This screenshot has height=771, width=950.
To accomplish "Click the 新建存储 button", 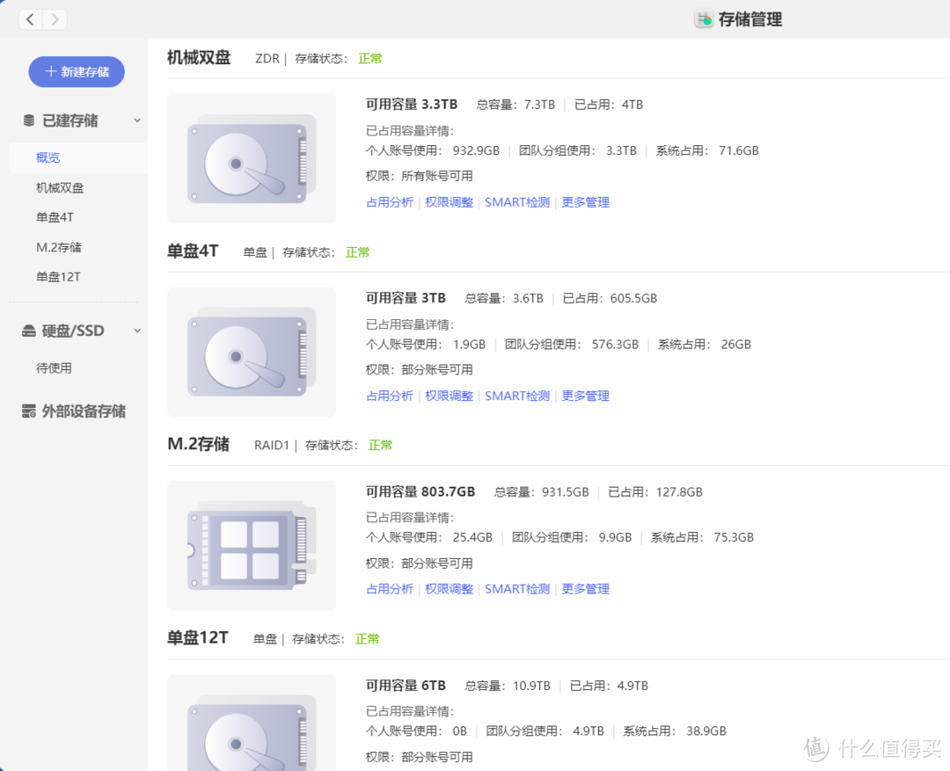I will coord(77,72).
